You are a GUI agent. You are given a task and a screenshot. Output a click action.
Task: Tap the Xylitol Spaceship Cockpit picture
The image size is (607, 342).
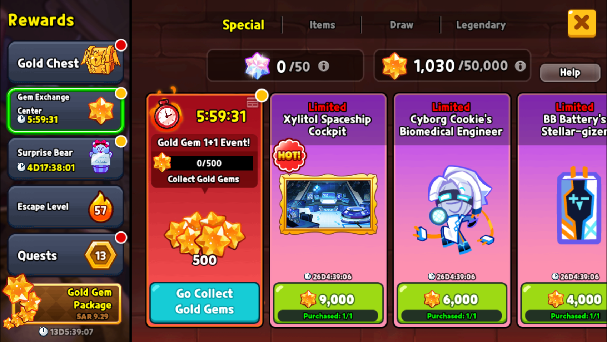pyautogui.click(x=328, y=204)
